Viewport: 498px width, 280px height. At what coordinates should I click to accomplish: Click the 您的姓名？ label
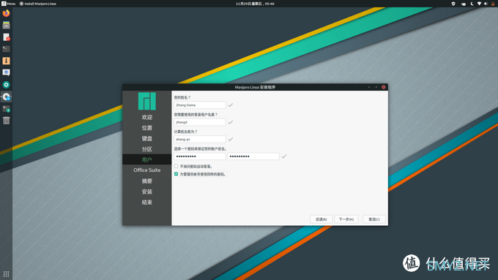click(x=182, y=98)
